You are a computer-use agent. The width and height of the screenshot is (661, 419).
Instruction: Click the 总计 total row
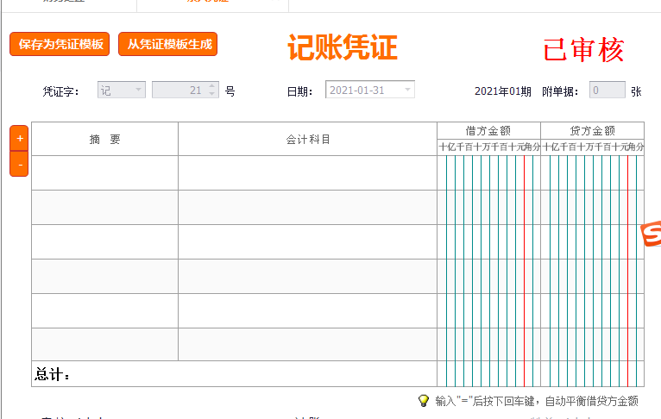[233, 374]
